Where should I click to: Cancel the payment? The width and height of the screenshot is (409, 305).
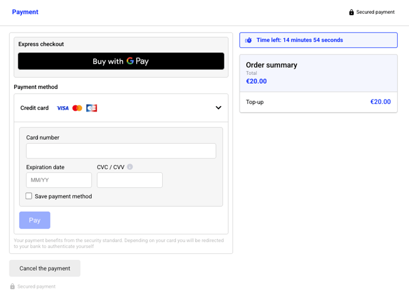point(45,268)
